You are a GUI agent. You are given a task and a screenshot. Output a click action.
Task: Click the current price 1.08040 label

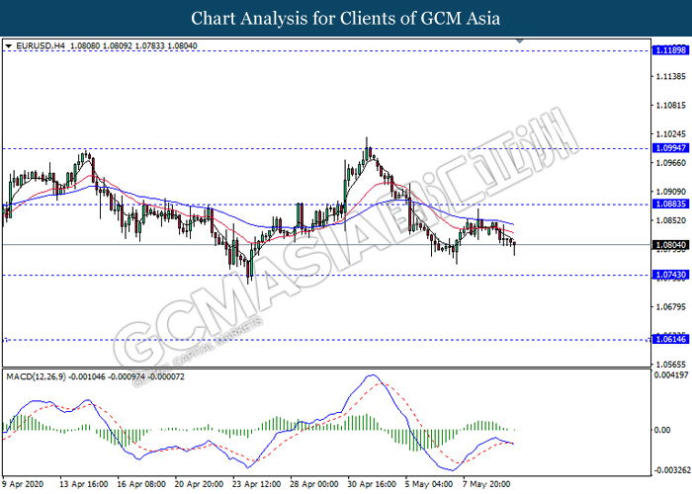[670, 245]
